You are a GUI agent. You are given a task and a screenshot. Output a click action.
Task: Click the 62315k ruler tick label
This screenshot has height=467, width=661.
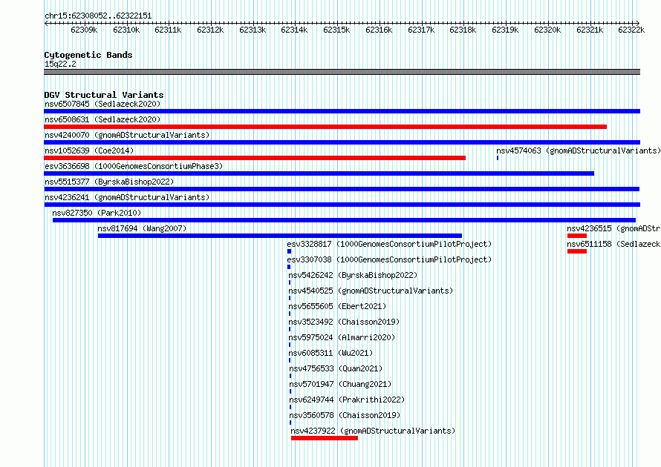click(x=336, y=30)
